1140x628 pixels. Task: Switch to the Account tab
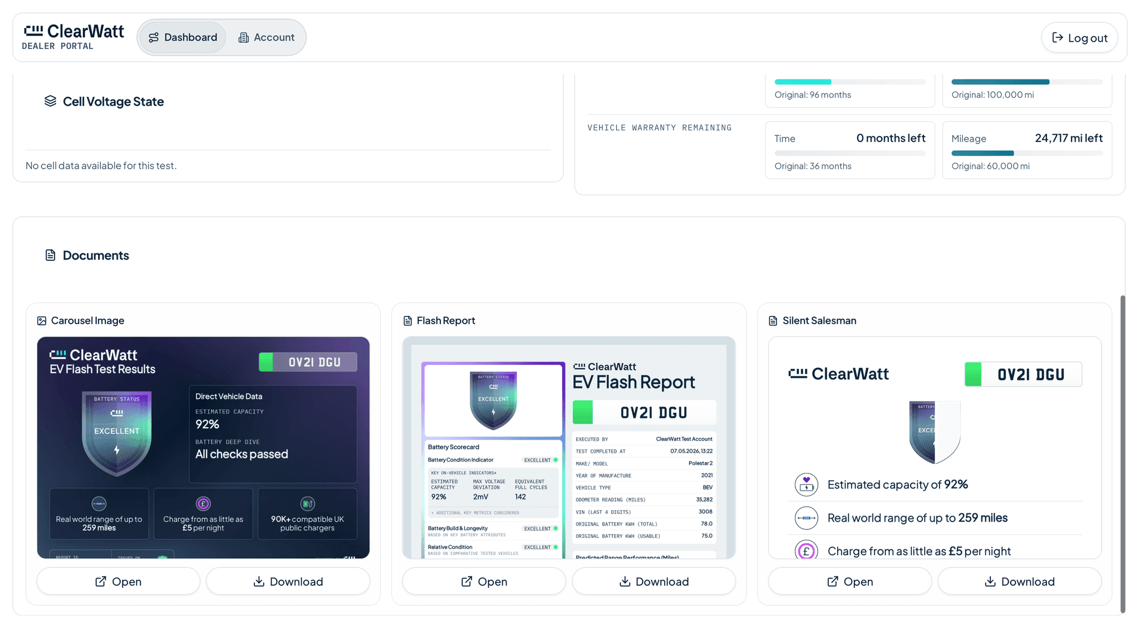pyautogui.click(x=266, y=37)
